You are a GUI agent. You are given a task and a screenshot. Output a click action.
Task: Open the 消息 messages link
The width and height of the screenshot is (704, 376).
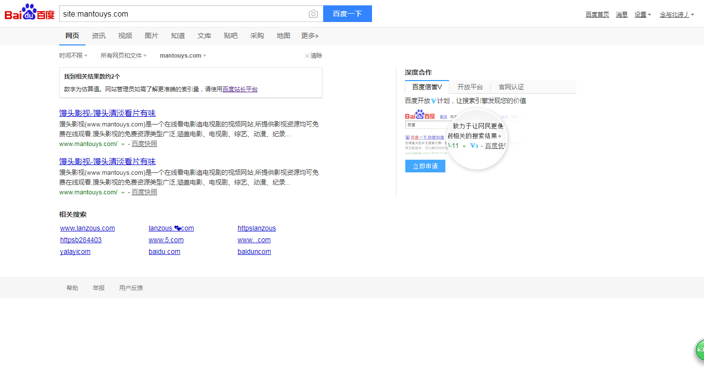coord(622,15)
